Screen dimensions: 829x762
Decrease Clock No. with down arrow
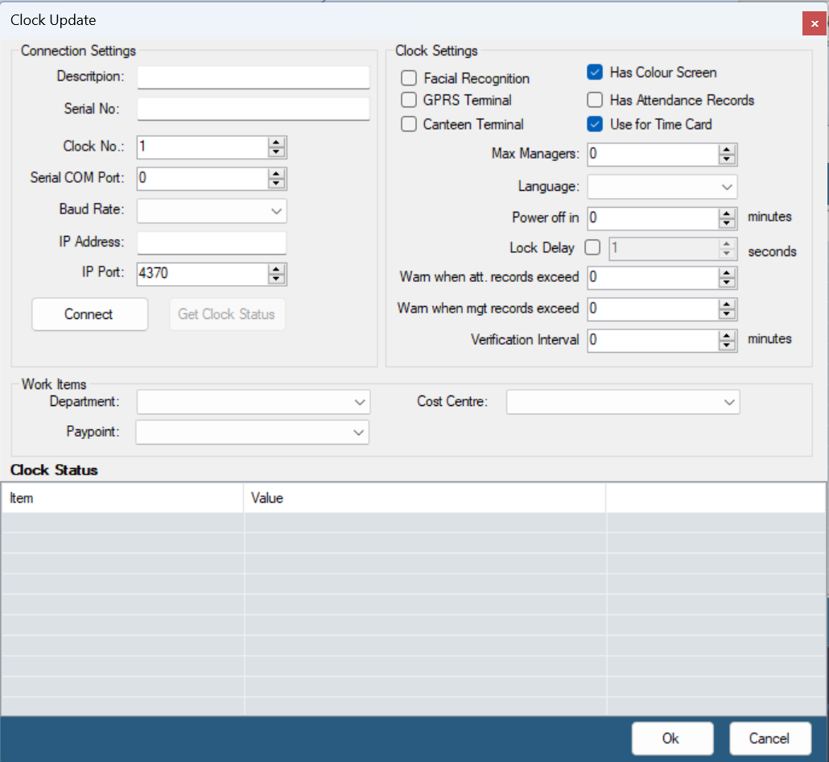pos(277,152)
